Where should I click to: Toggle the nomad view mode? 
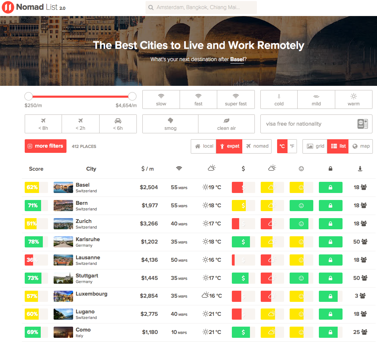(257, 146)
